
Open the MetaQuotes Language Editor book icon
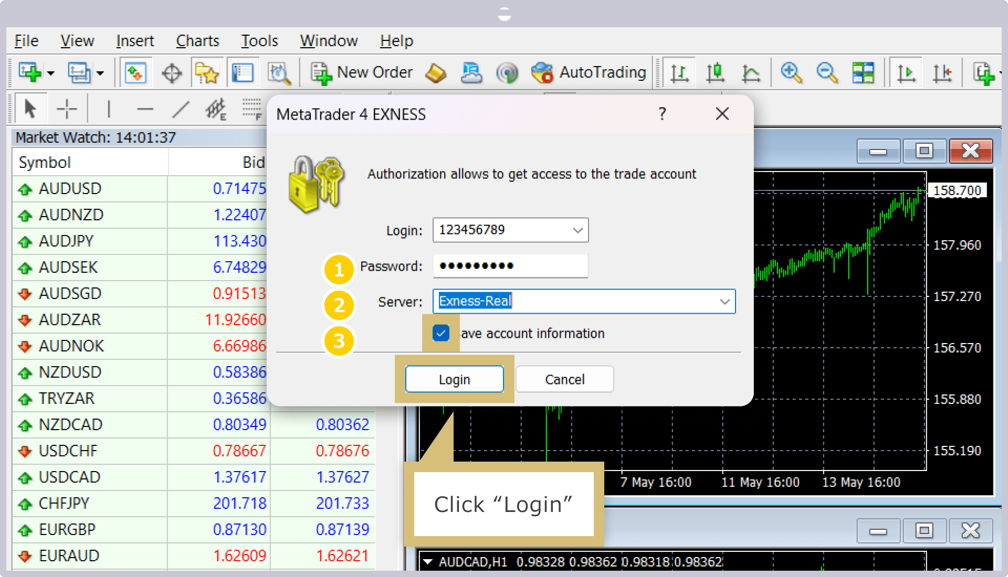click(436, 73)
